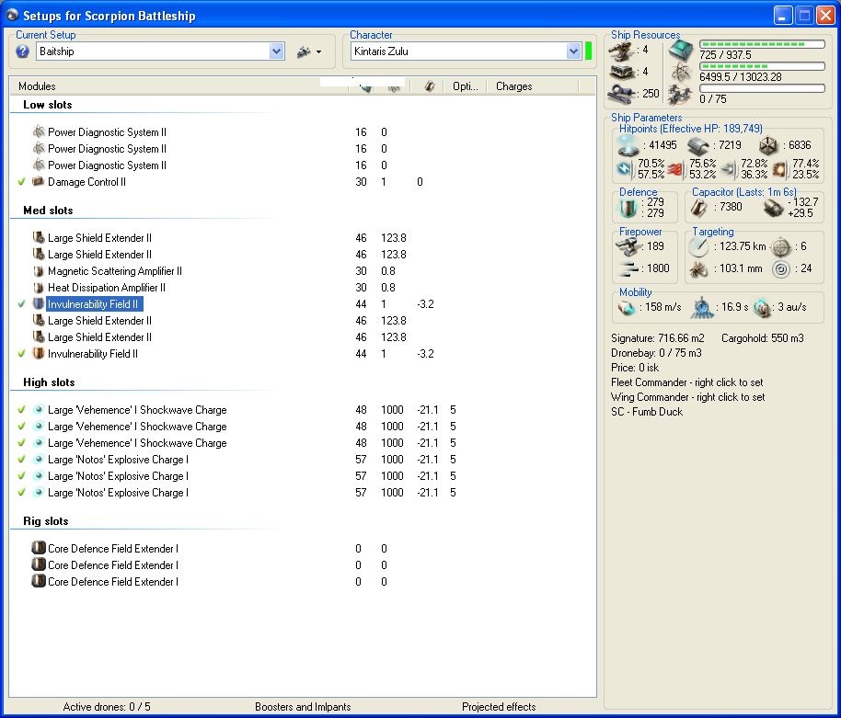Screen dimensions: 841x718
Task: Click the EM resistance icon showing 70.5%
Action: tap(625, 169)
